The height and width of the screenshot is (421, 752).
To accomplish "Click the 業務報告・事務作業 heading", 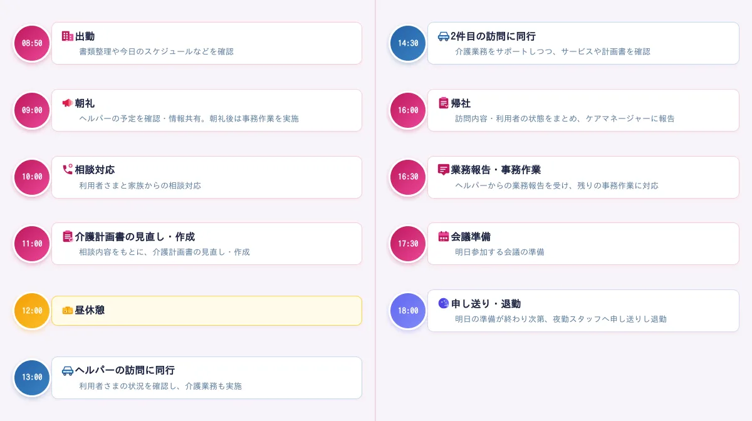I will pos(496,170).
